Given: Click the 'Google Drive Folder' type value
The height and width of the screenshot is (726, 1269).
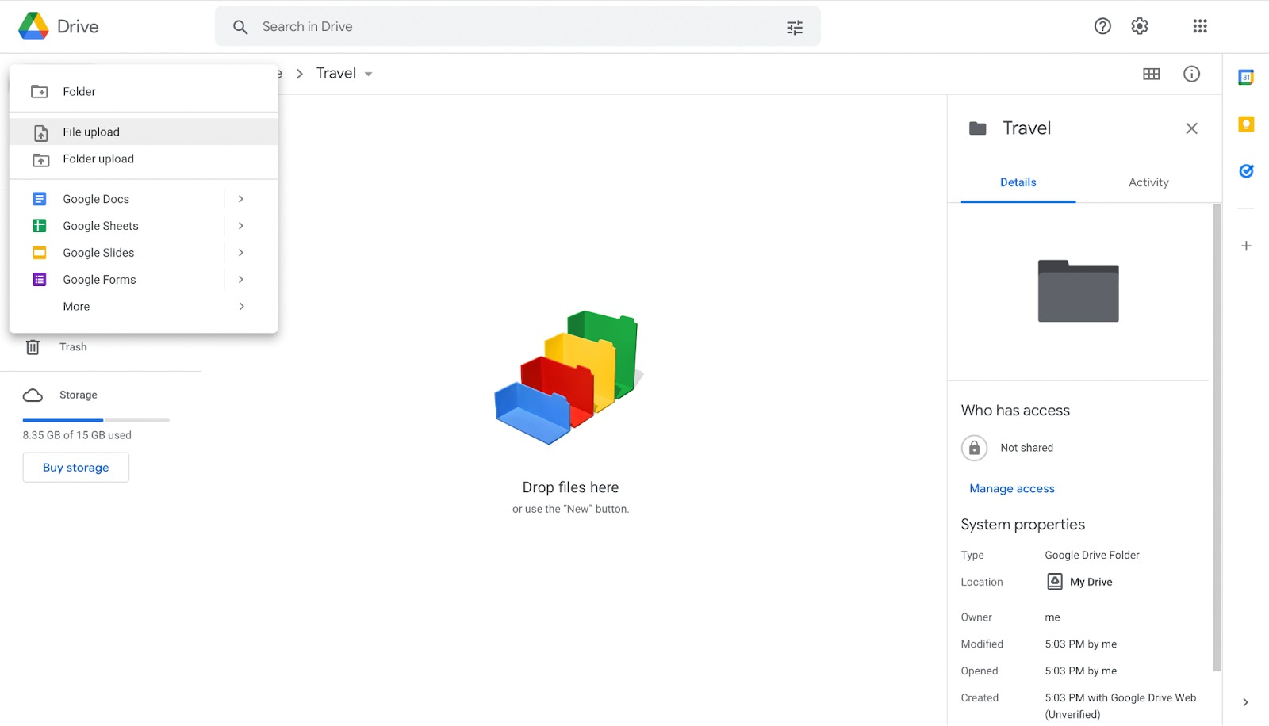Looking at the screenshot, I should 1092,555.
